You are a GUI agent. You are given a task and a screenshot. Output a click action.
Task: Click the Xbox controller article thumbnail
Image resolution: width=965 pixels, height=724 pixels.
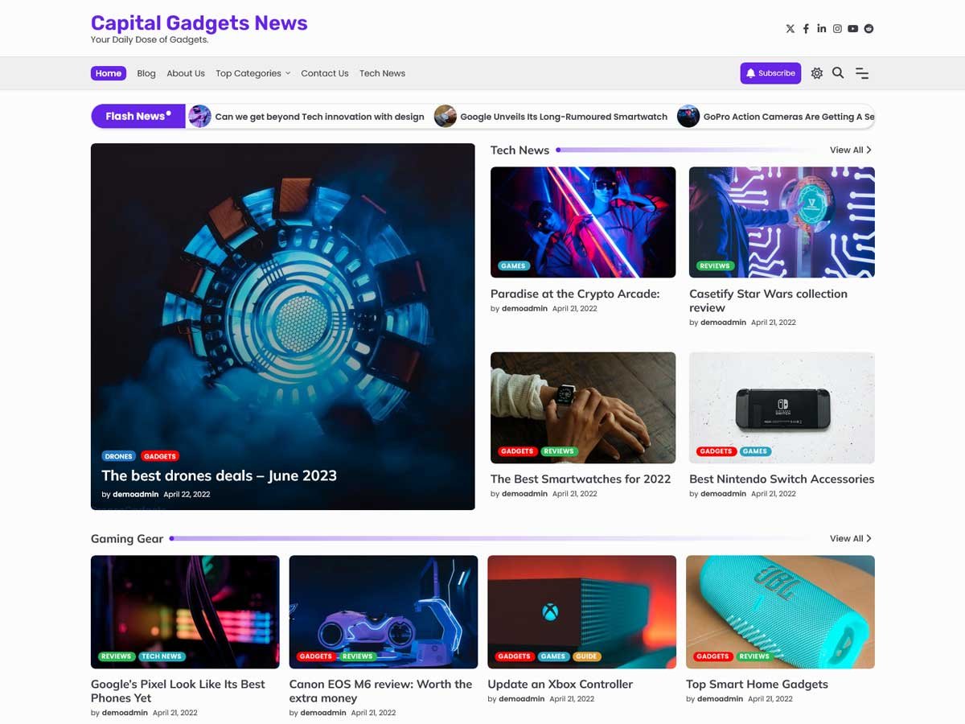pyautogui.click(x=581, y=611)
